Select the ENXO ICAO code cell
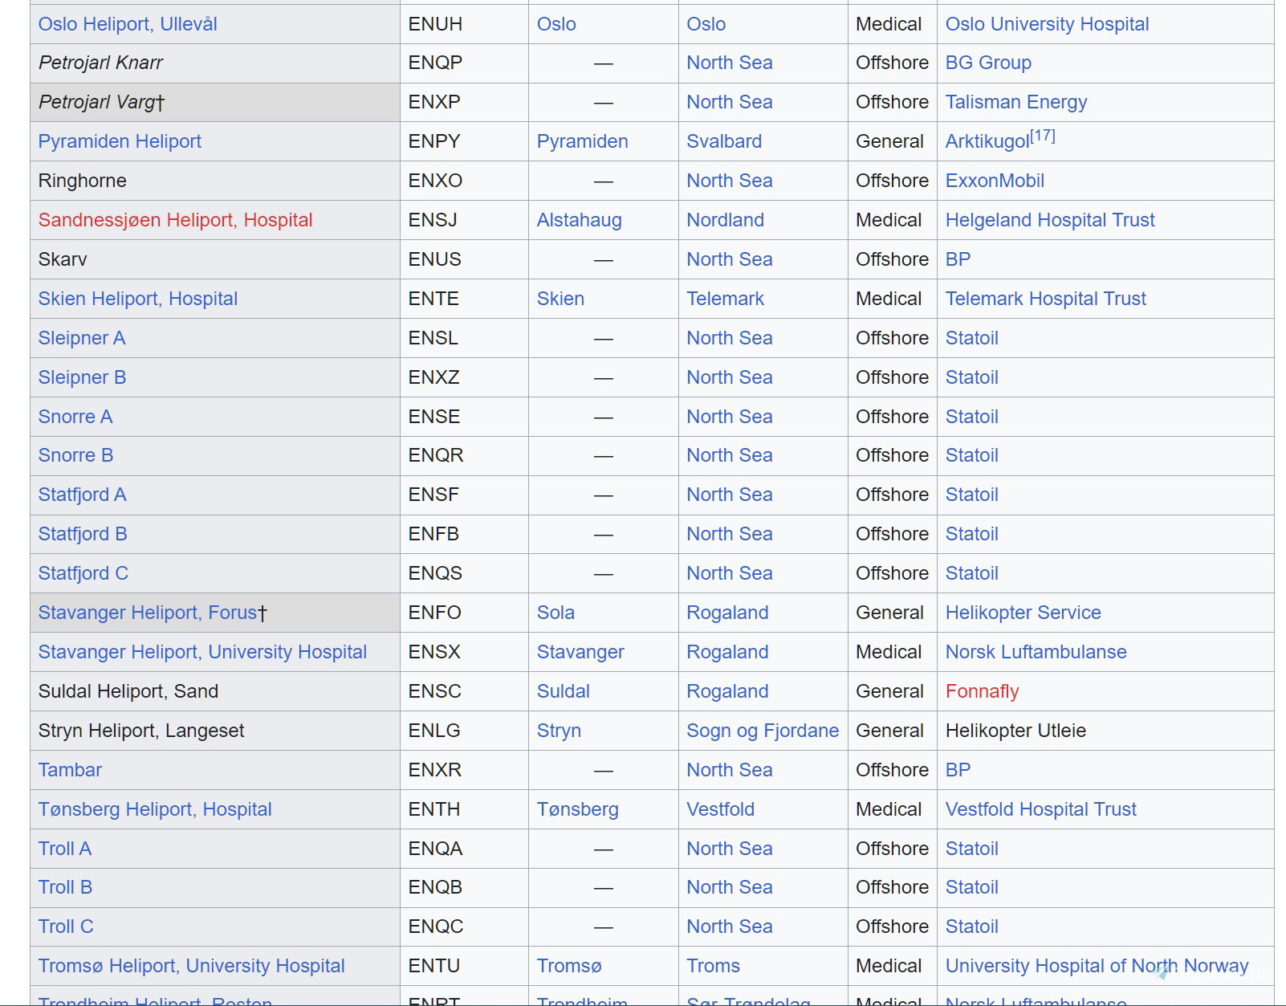Image resolution: width=1286 pixels, height=1006 pixels. 464,181
